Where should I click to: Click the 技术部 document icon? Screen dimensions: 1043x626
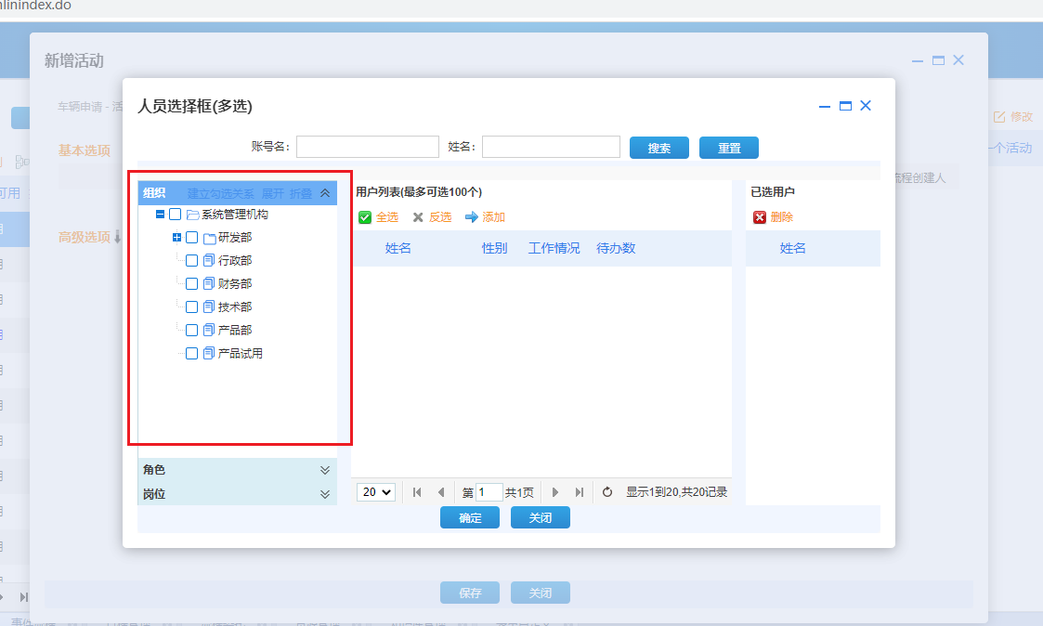coord(209,306)
